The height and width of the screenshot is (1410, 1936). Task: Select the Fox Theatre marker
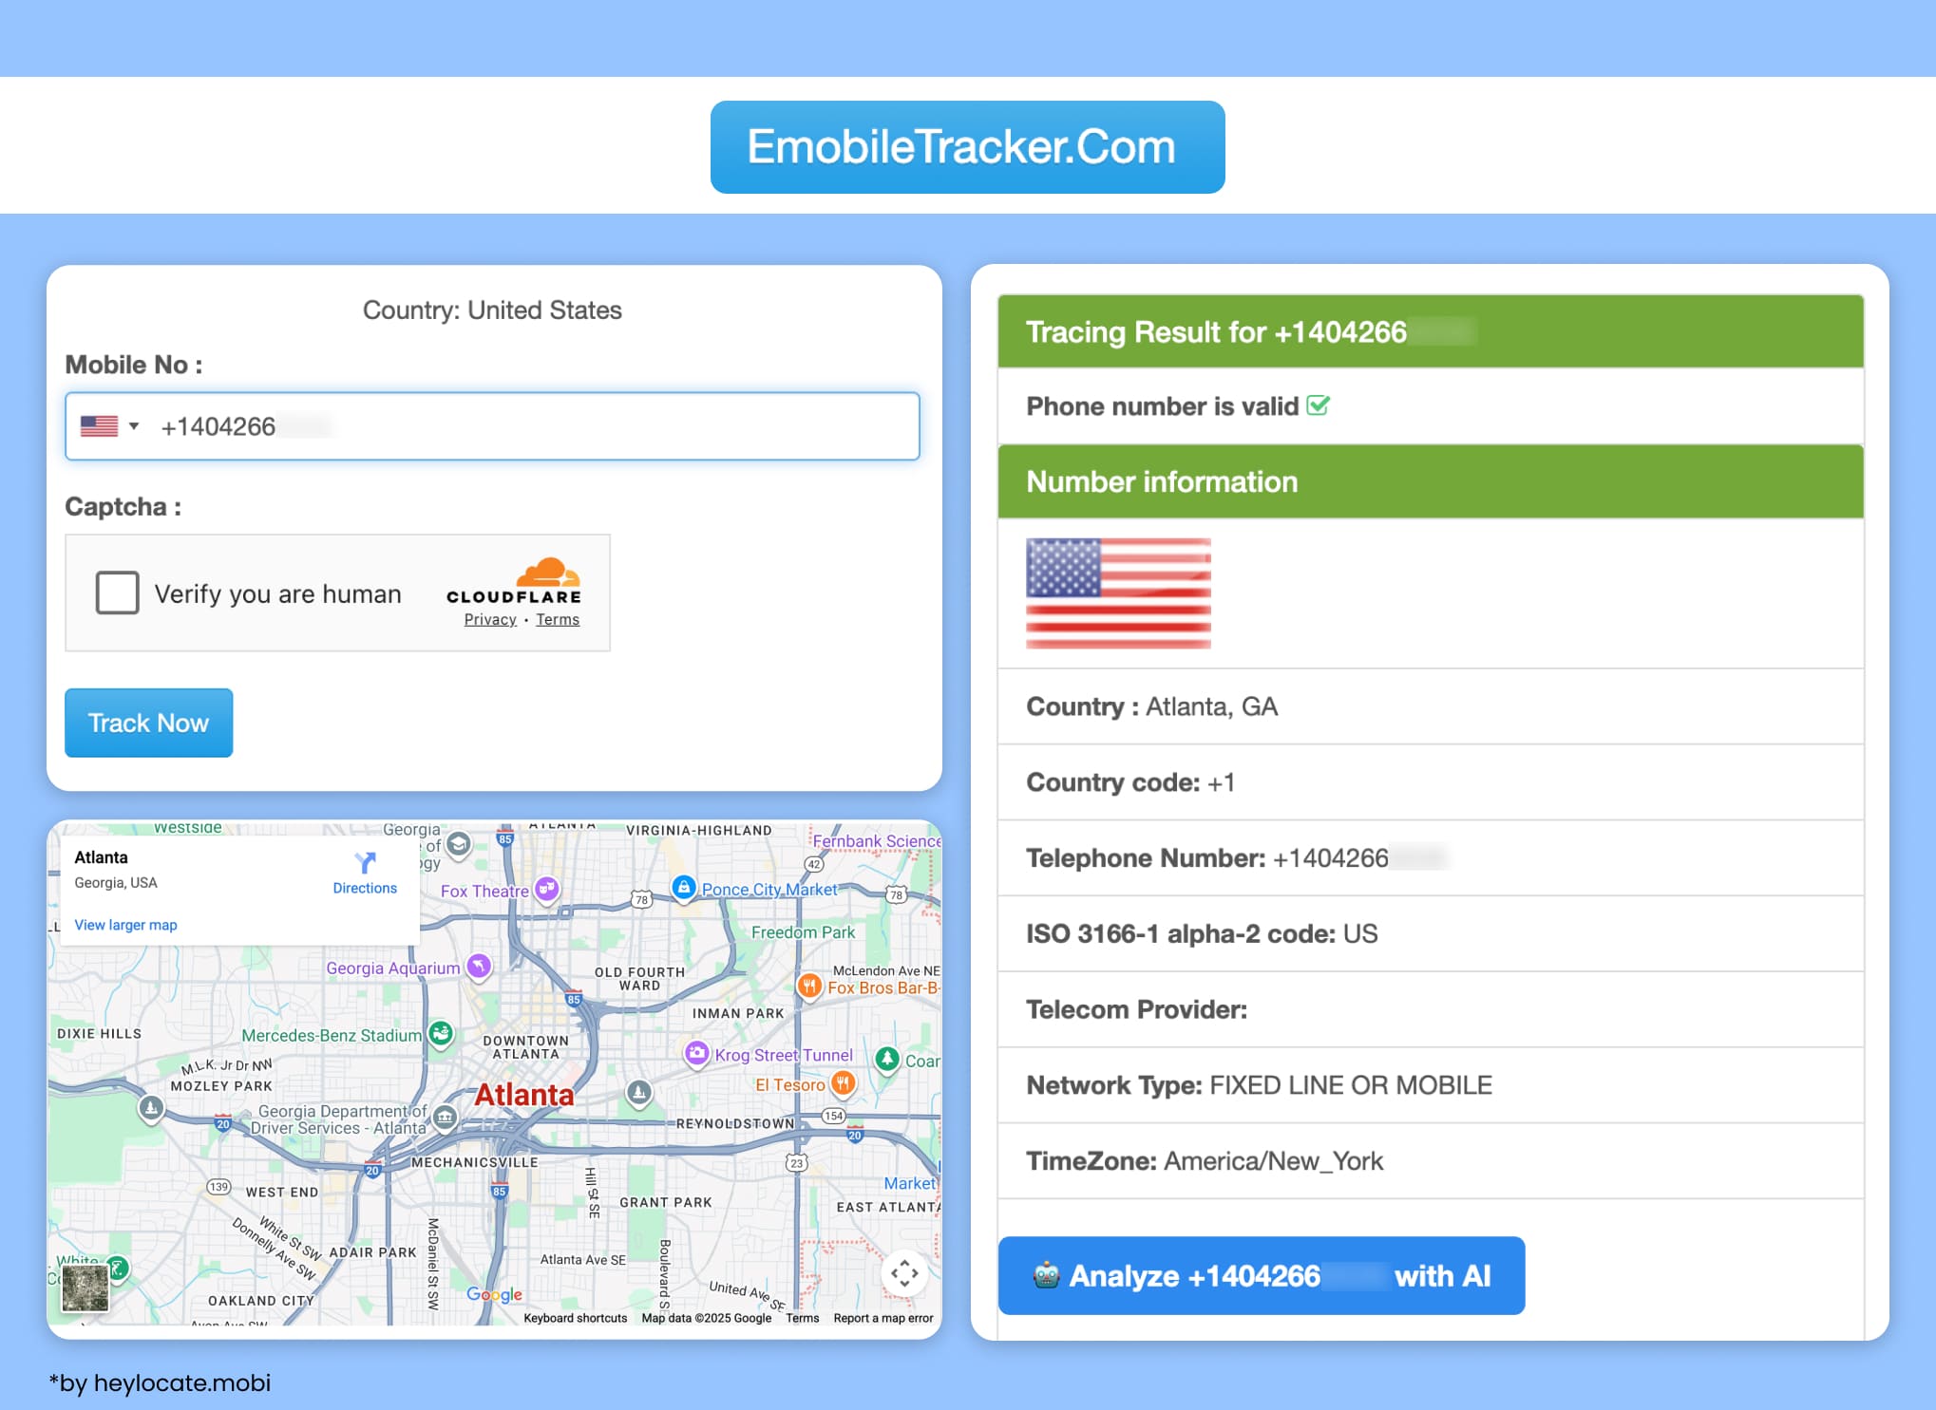click(544, 889)
